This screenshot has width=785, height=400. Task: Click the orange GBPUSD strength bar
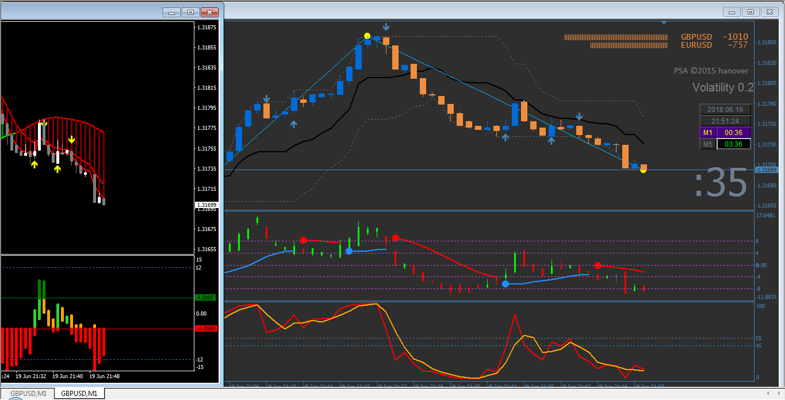coord(616,37)
